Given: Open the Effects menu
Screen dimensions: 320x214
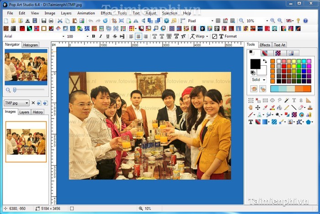Looking at the screenshot, I should point(106,13).
